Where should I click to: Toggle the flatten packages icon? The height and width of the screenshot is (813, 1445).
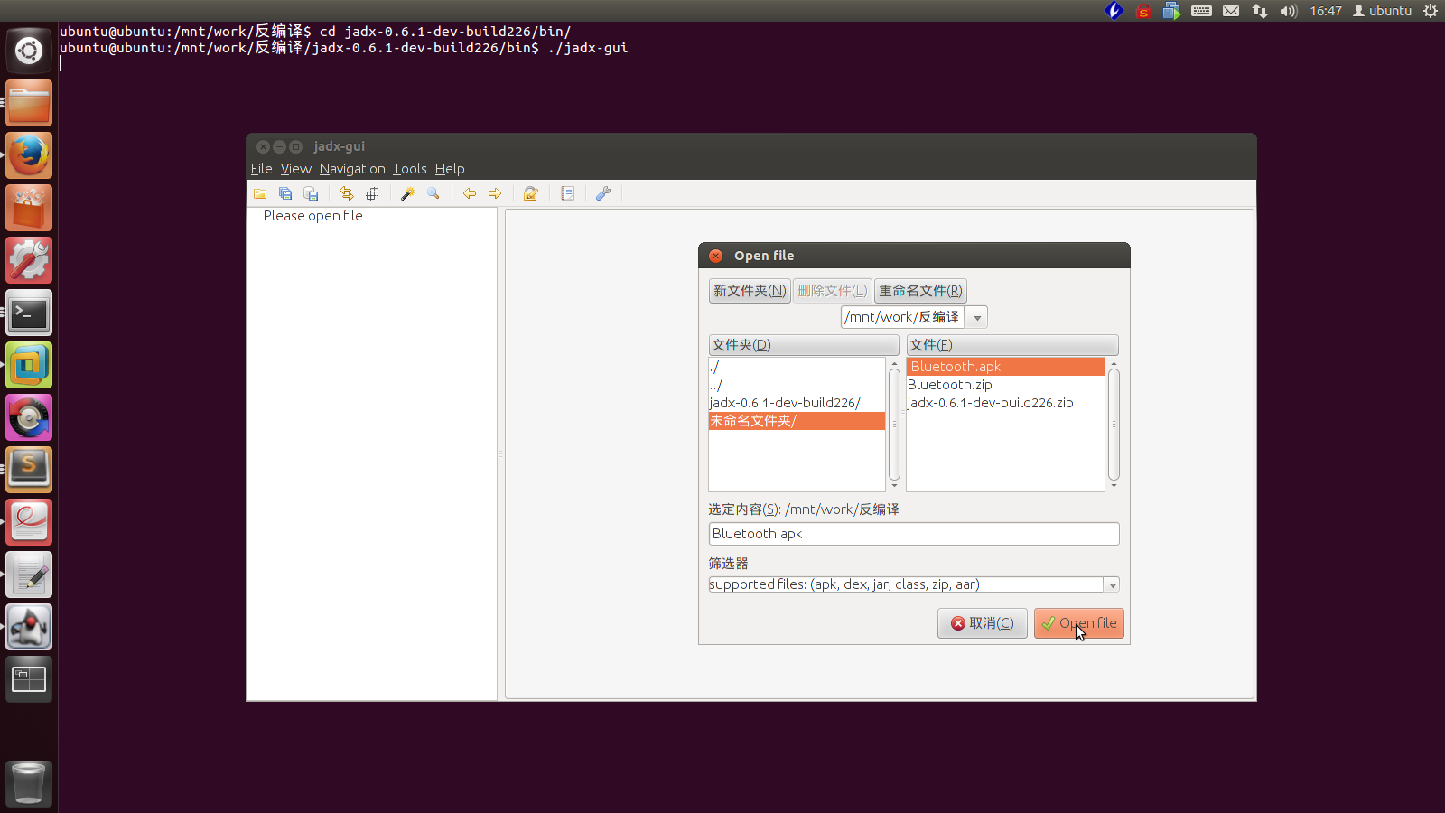click(x=372, y=193)
